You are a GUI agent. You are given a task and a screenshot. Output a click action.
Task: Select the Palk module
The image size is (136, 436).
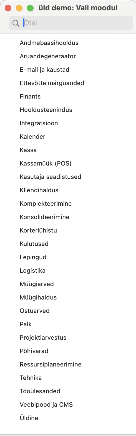pos(26,324)
